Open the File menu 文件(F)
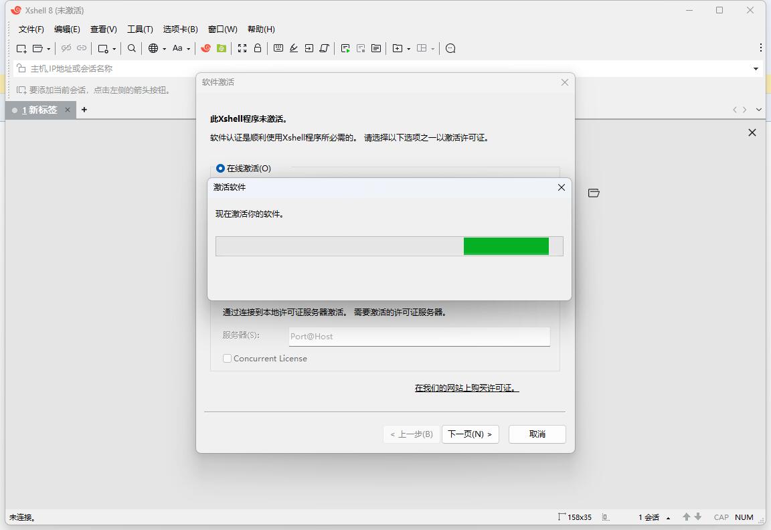The image size is (771, 530). 31,29
